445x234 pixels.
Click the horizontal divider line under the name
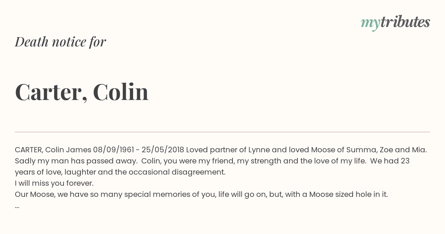point(222,132)
